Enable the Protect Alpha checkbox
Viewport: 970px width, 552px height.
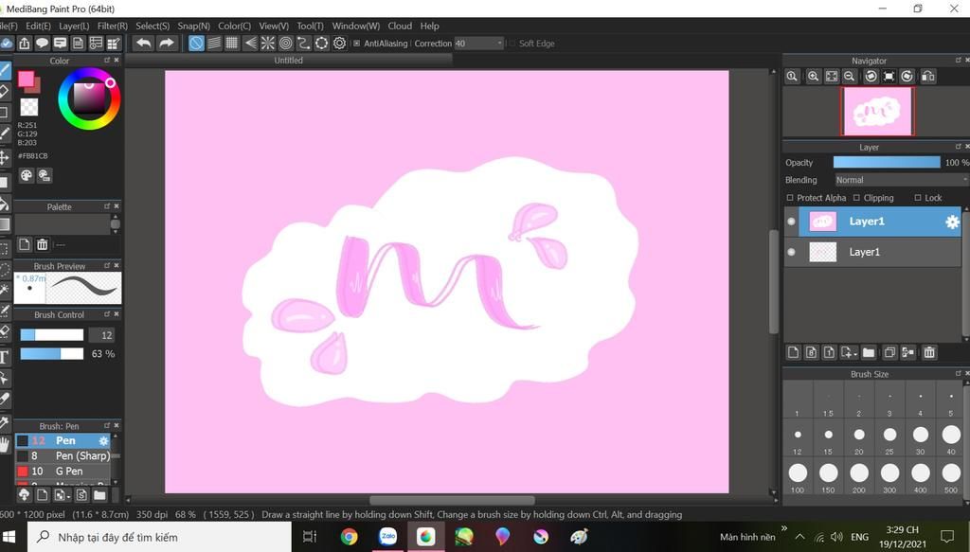click(x=790, y=198)
